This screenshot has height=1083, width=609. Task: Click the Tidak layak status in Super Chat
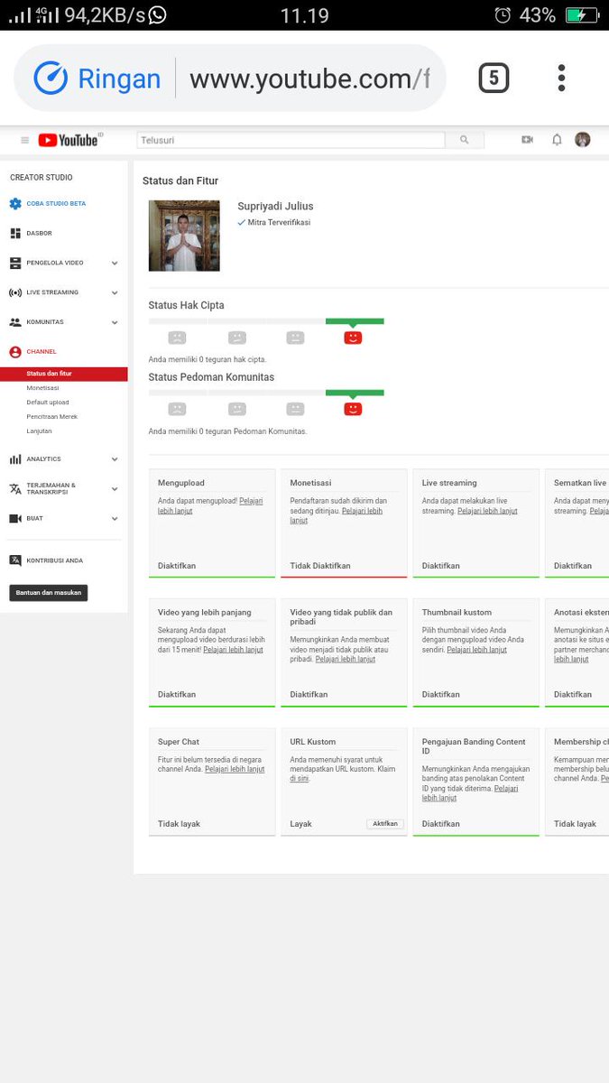point(179,824)
